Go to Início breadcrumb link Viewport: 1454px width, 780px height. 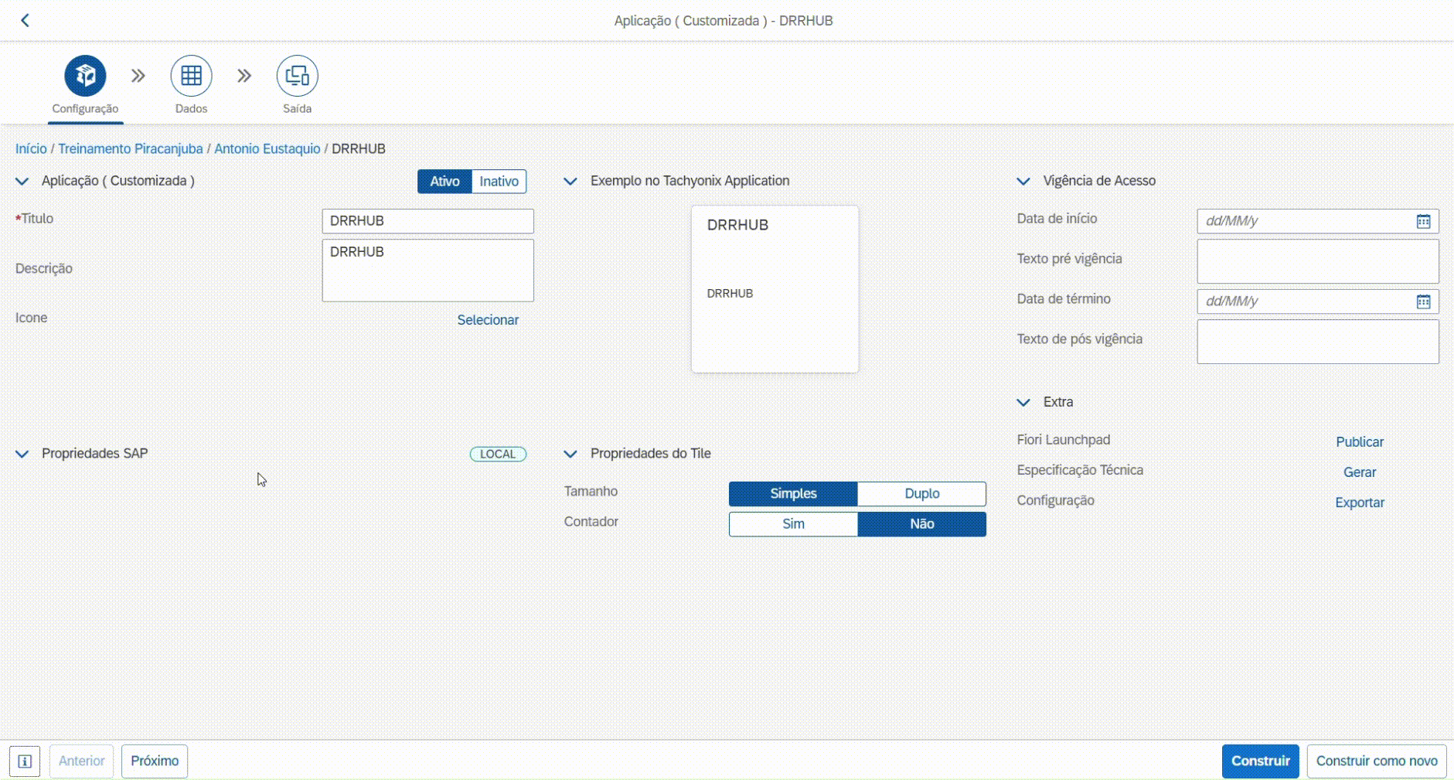[x=31, y=149]
